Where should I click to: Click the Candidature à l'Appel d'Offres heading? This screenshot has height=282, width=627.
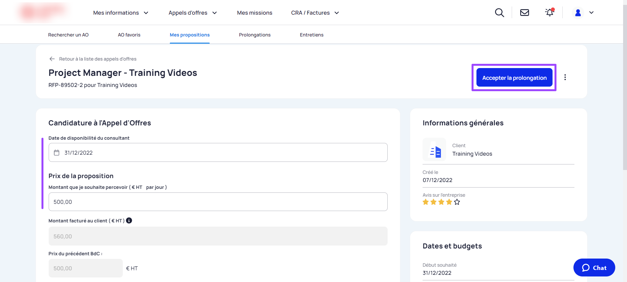[x=100, y=123]
